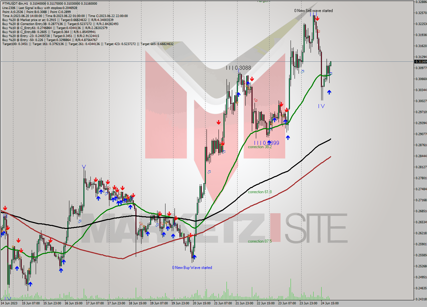Click the 0.2495 price axis label
Screen dimensions: 427x307
[x=421, y=277]
